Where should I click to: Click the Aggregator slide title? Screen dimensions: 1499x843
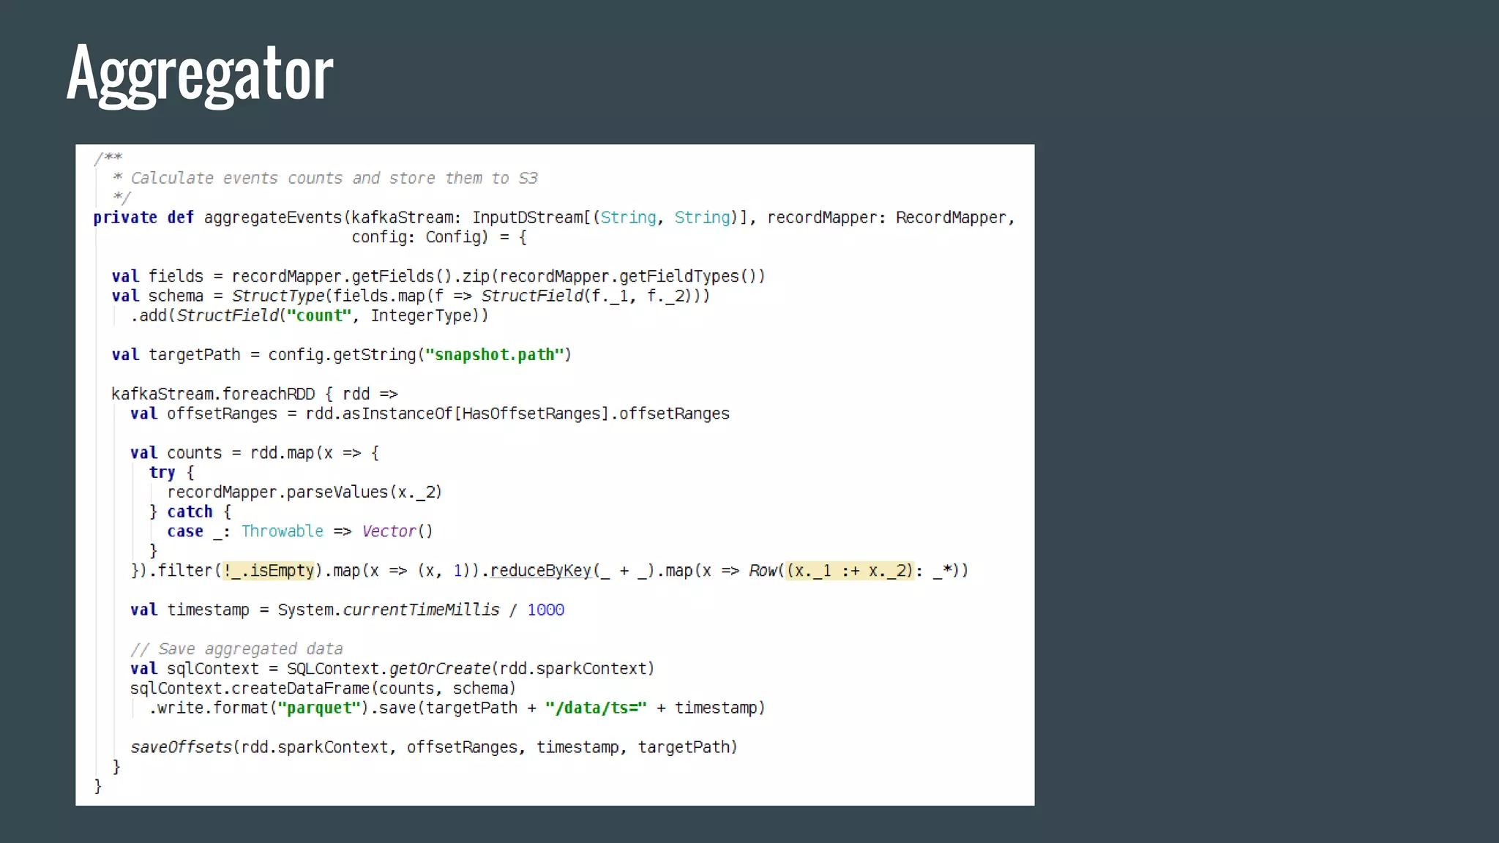[200, 74]
